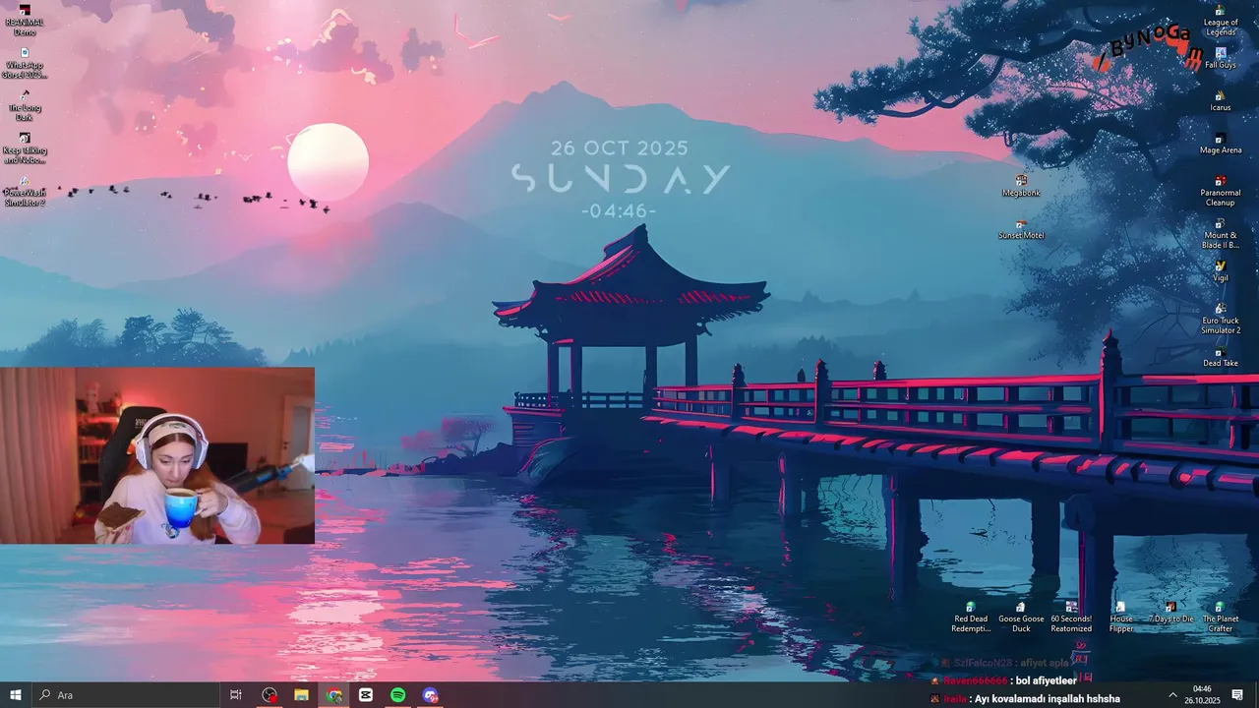Open the taskbar clock showing 04:46
Viewport: 1259px width, 708px height.
pyautogui.click(x=1202, y=695)
